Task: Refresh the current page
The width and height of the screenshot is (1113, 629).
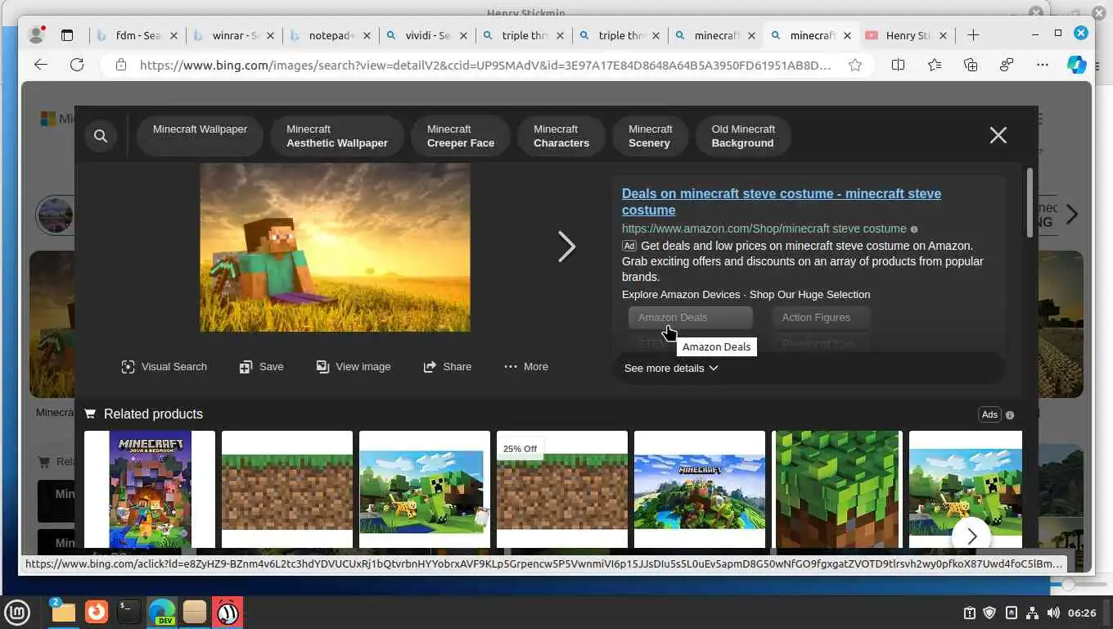Action: click(77, 65)
